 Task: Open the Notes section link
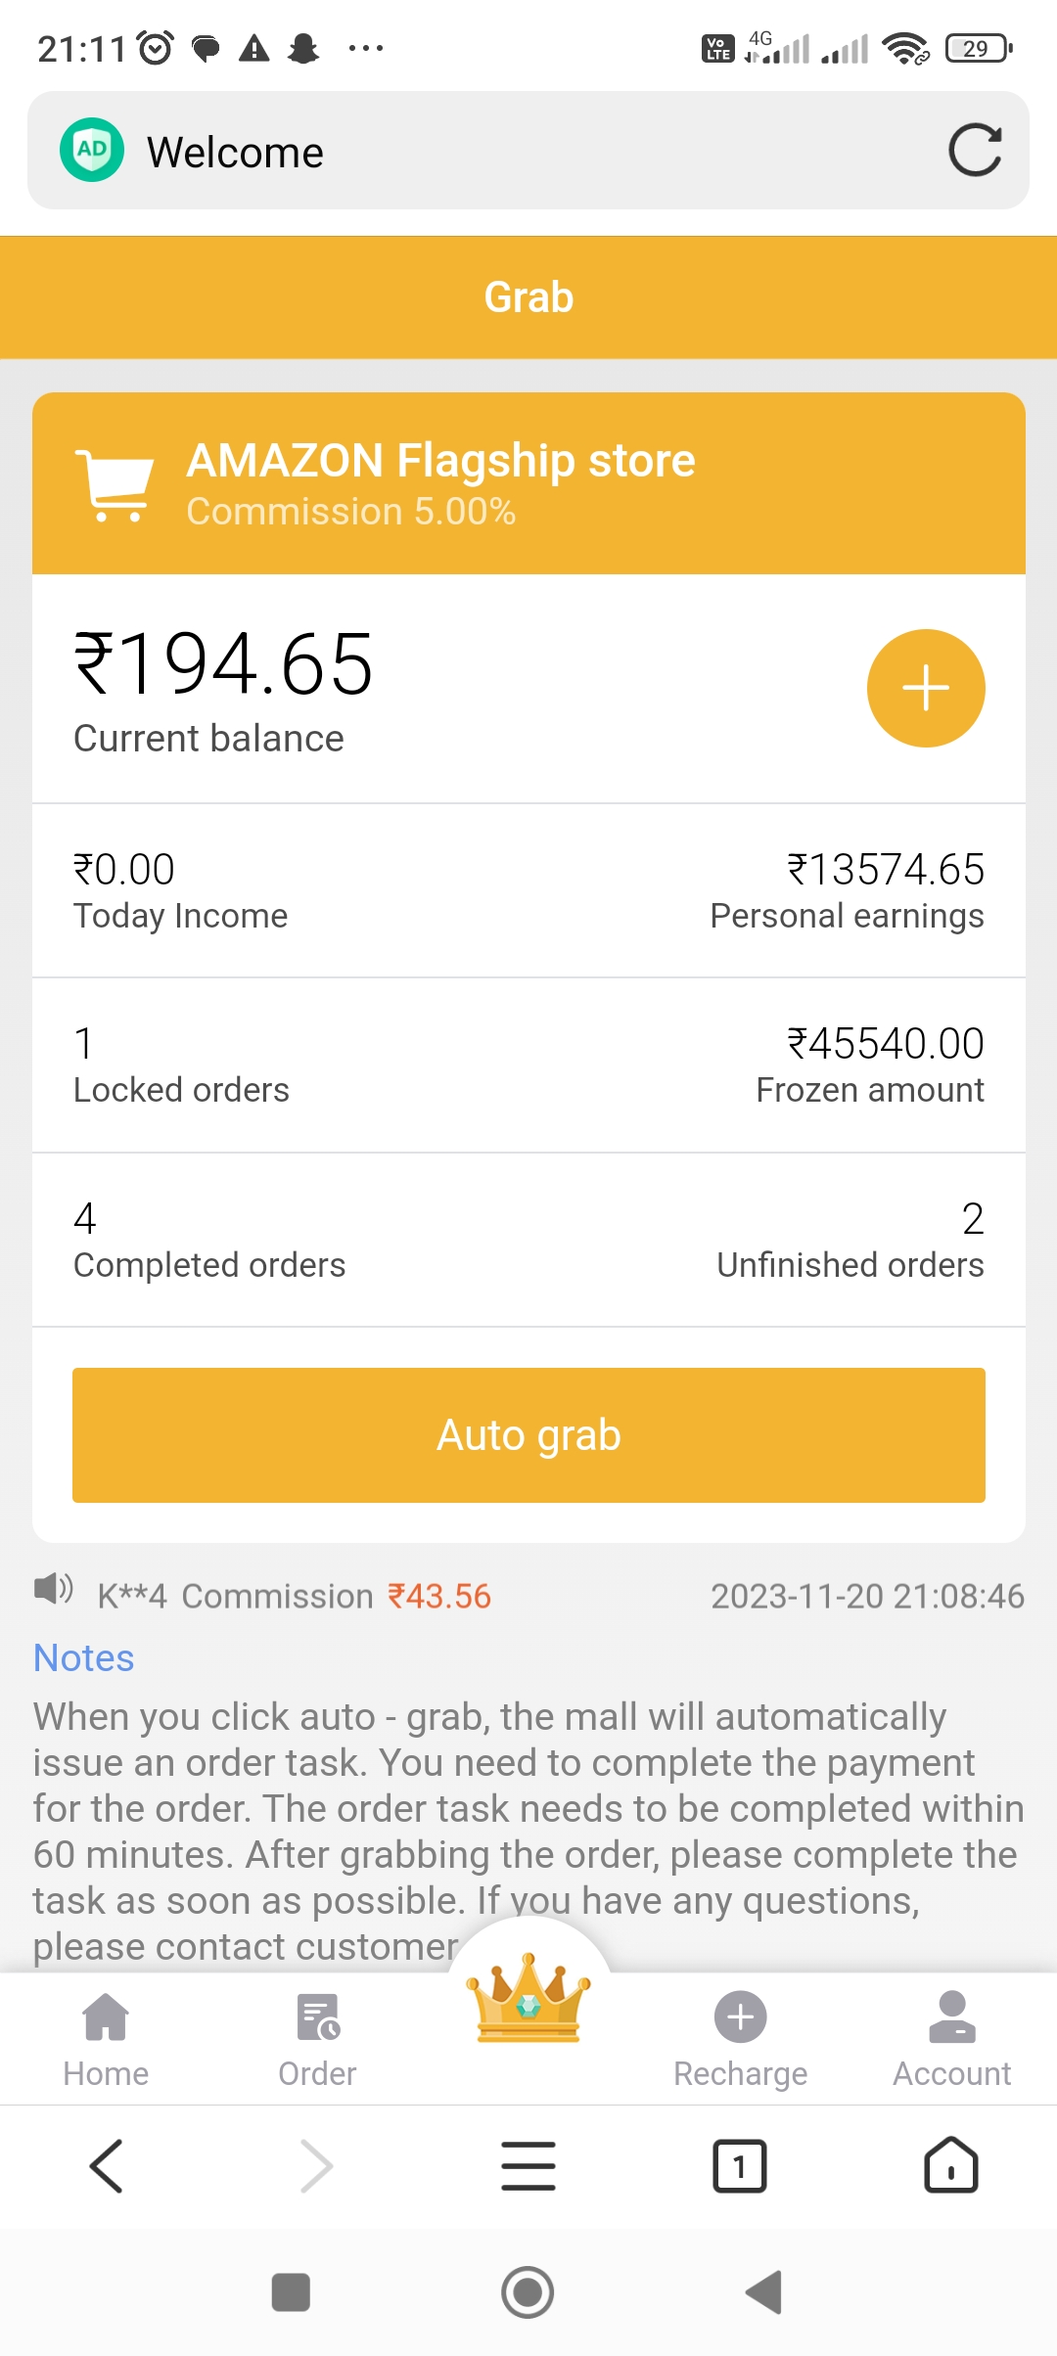pyautogui.click(x=84, y=1658)
